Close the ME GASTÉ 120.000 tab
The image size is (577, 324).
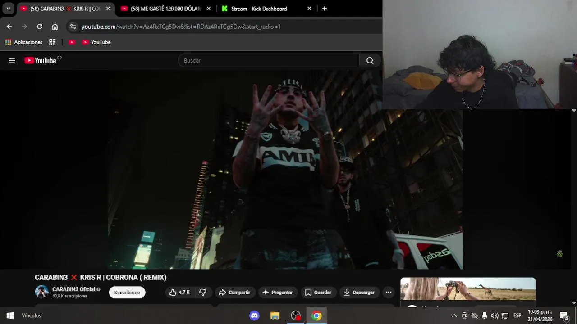click(x=209, y=9)
